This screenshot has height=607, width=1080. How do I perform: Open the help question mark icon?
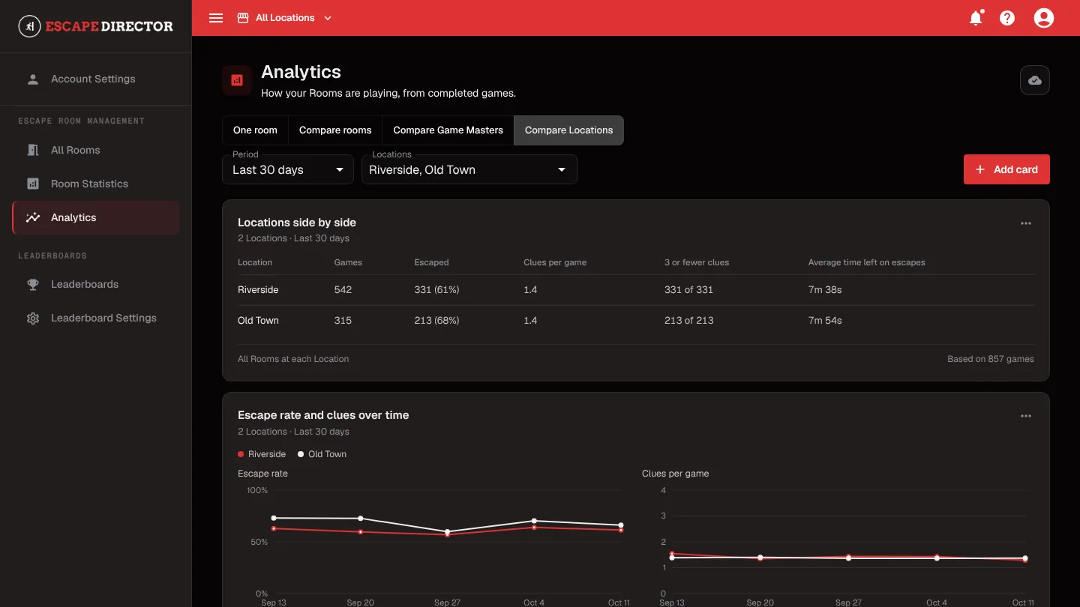tap(1007, 18)
